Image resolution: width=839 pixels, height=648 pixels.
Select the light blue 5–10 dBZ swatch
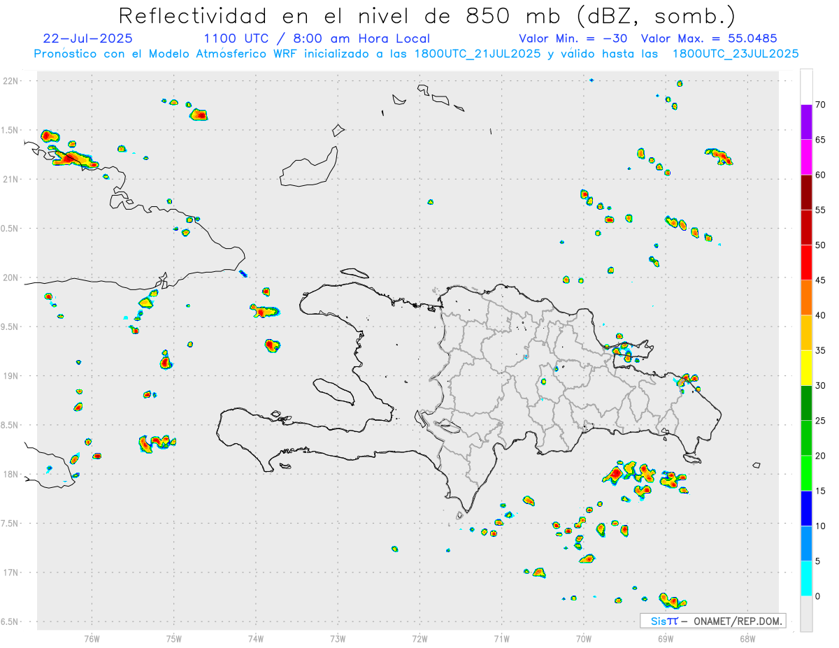point(806,543)
